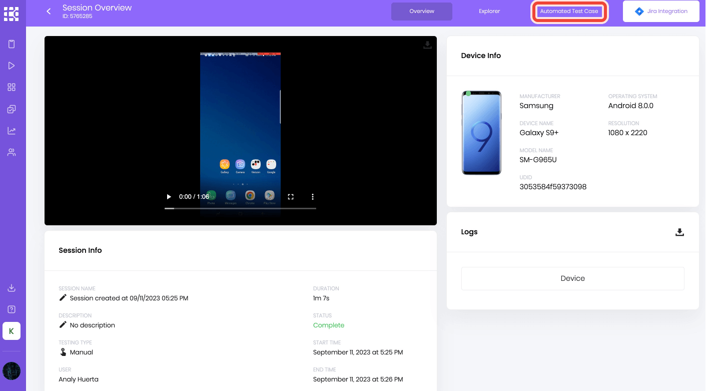Enter fullscreen mode on the video player
Screen dimensions: 709x391
point(290,197)
